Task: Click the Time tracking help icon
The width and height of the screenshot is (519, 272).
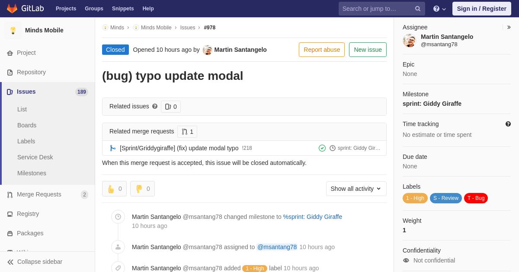Action: click(x=508, y=124)
